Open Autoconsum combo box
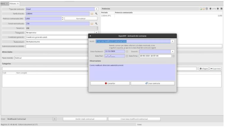This screenshot has width=225, height=127. tap(57, 42)
